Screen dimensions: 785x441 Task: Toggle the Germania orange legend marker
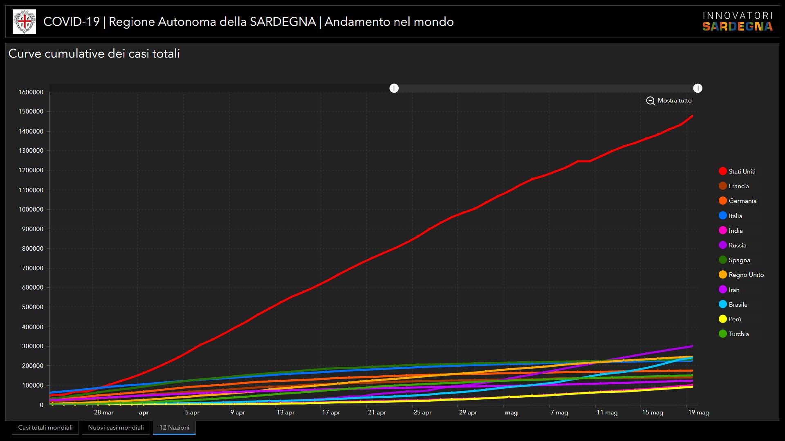coord(722,201)
